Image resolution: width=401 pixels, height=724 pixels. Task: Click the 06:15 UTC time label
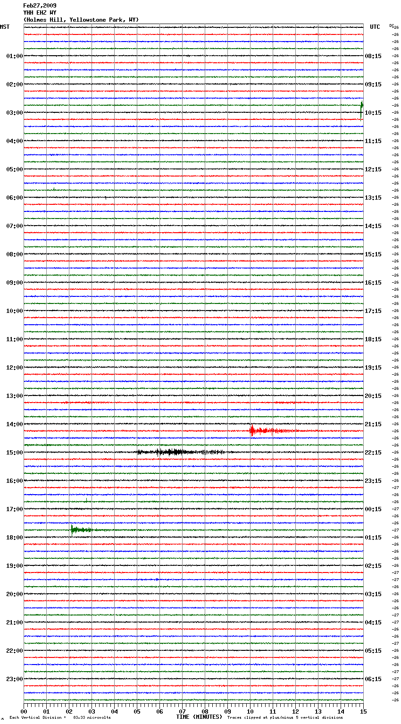tap(373, 679)
